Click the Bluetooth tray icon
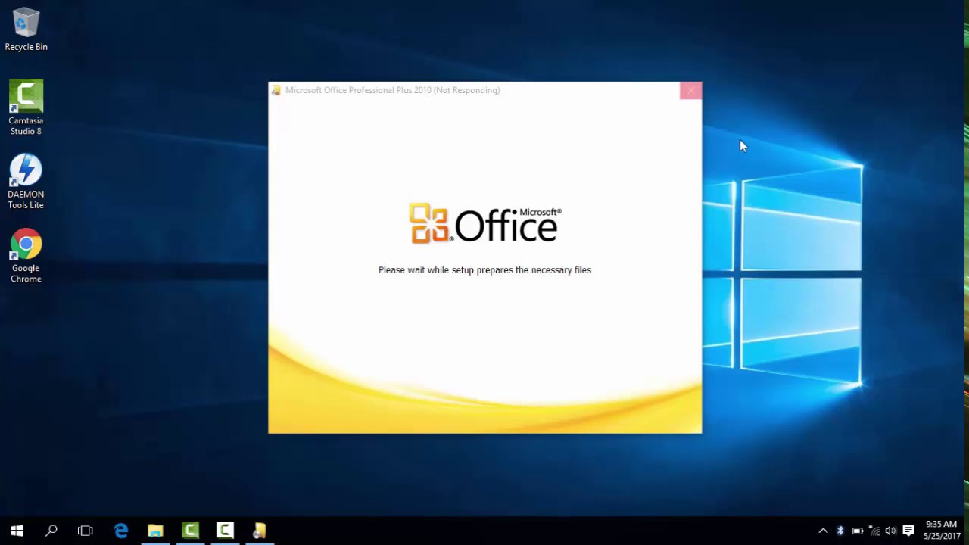Screen dimensions: 969x545 coord(840,531)
